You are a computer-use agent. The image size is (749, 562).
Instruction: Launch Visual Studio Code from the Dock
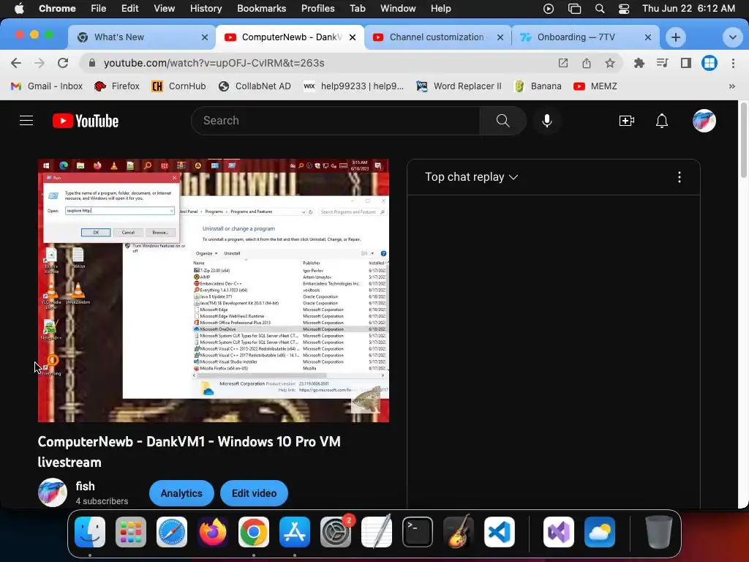tap(499, 532)
